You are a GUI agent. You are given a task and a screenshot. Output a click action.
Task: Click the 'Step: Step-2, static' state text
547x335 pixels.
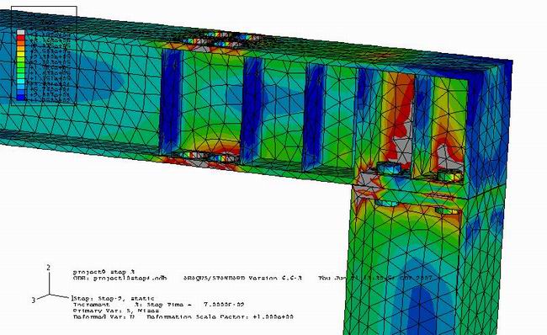tap(114, 299)
